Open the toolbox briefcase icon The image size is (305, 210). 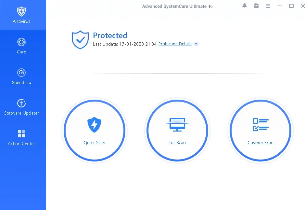[256, 6]
